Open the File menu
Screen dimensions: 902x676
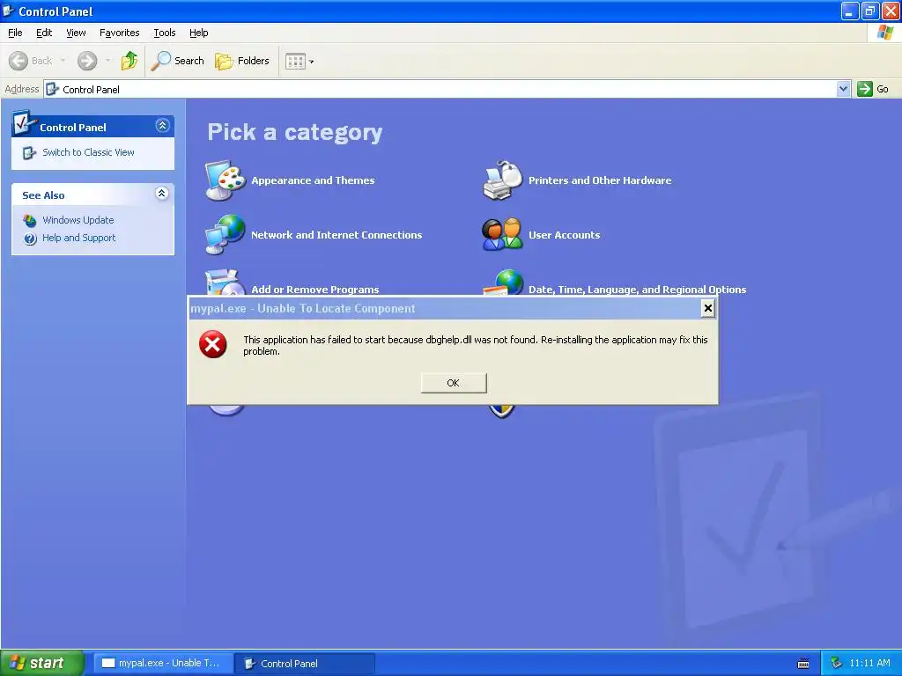point(15,33)
